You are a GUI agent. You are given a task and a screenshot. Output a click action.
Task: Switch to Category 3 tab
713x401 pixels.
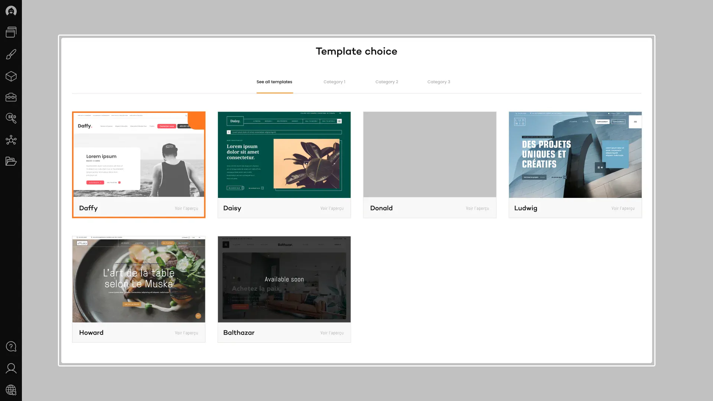(439, 82)
